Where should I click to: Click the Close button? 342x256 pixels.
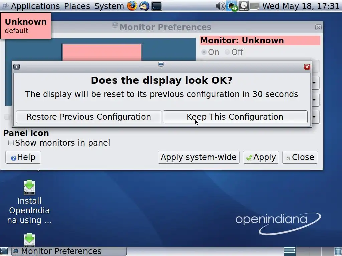point(300,157)
